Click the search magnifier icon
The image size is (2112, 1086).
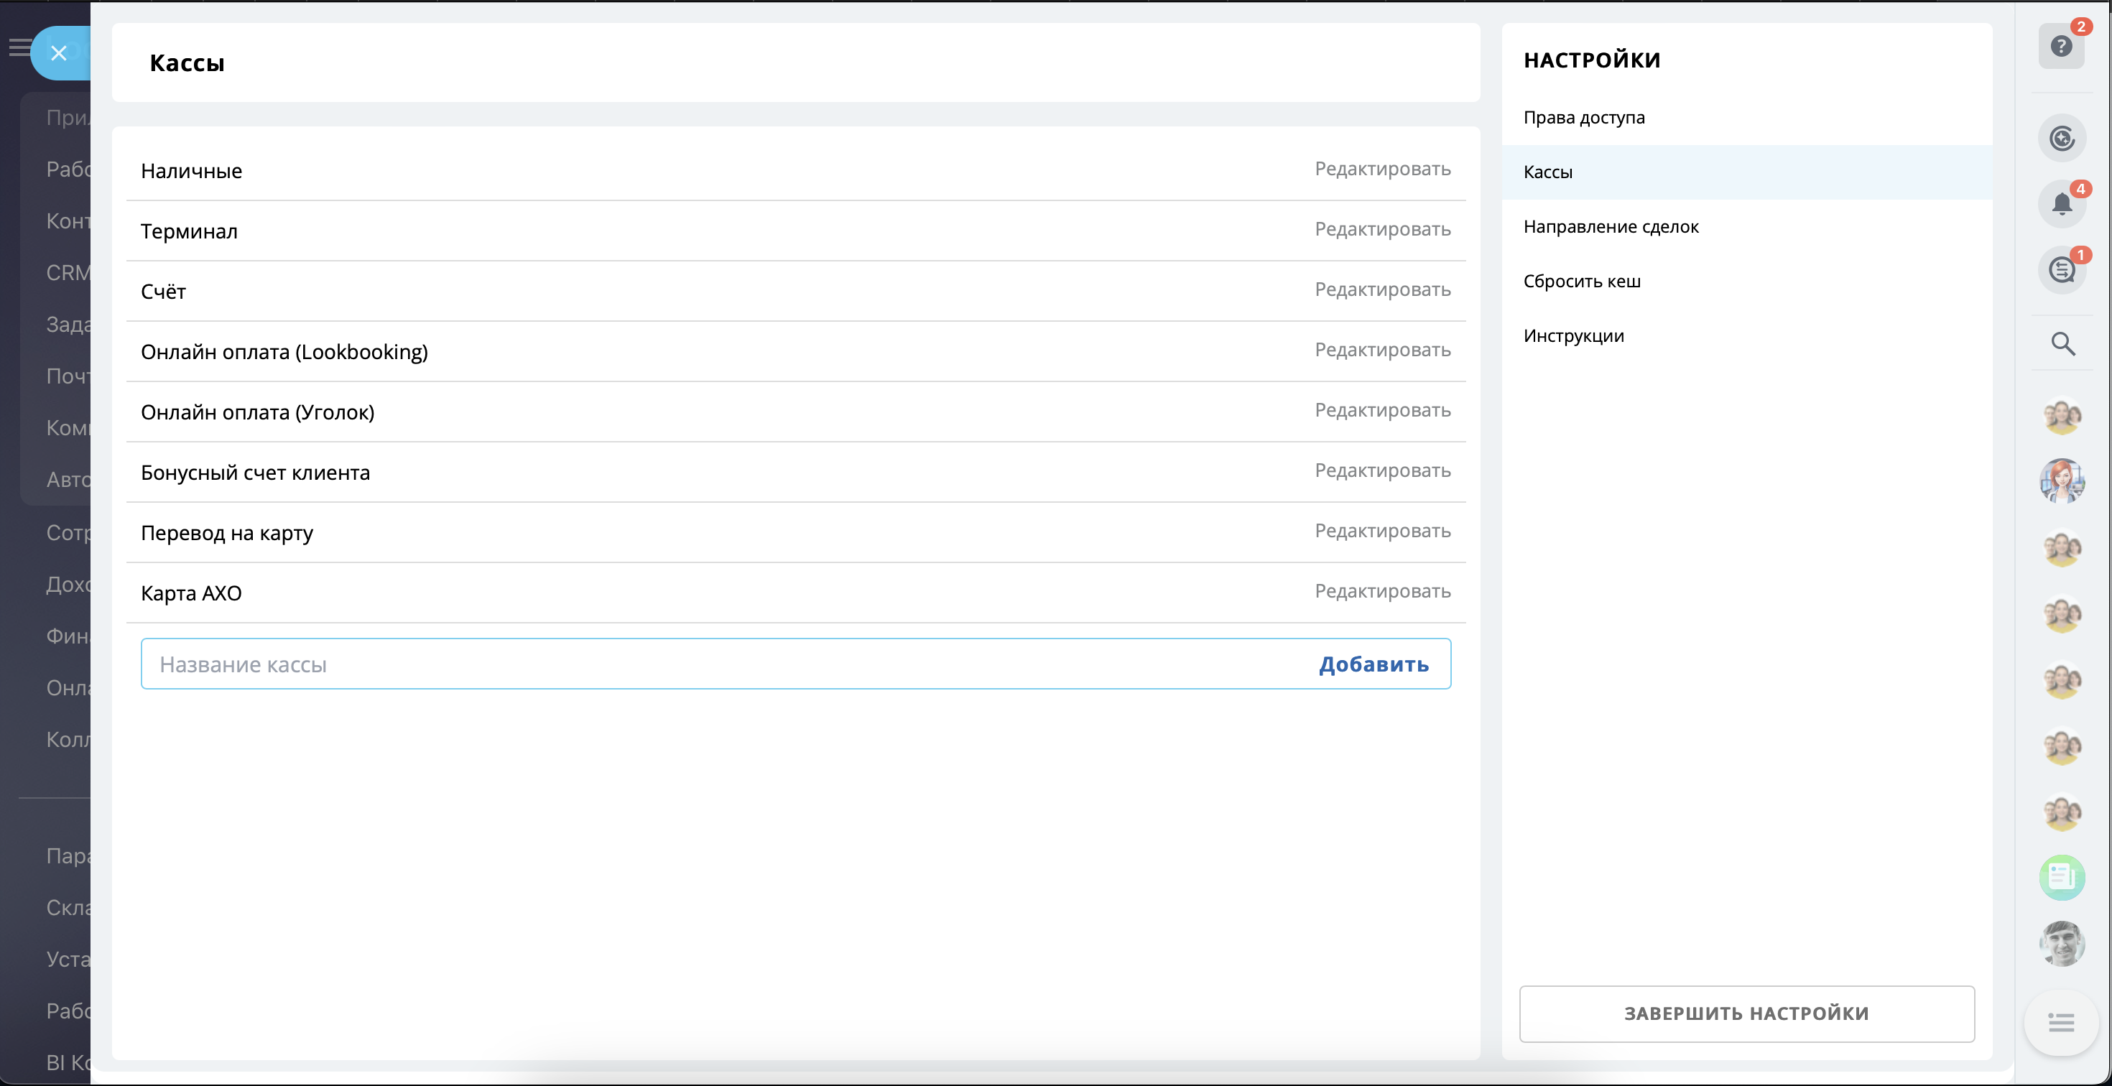pos(2062,343)
